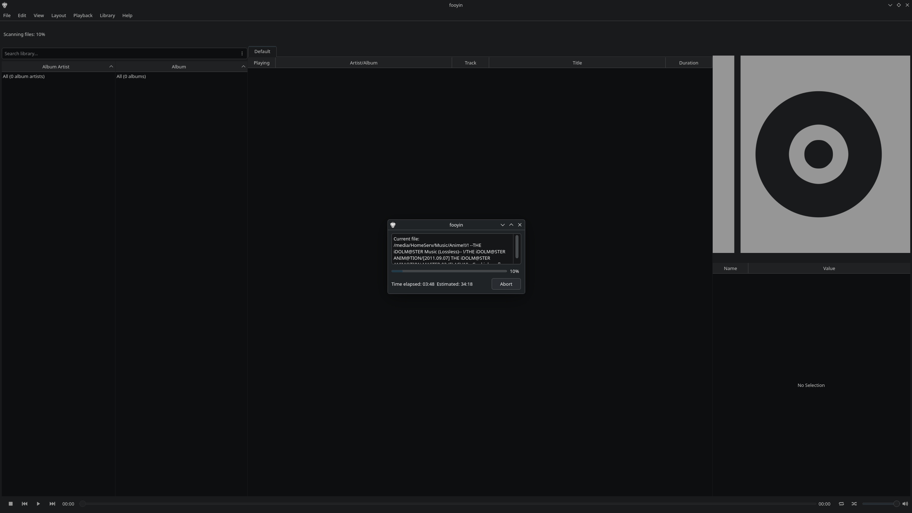The image size is (912, 513).
Task: Toggle Album Artist column sort order
Action: coord(111,67)
